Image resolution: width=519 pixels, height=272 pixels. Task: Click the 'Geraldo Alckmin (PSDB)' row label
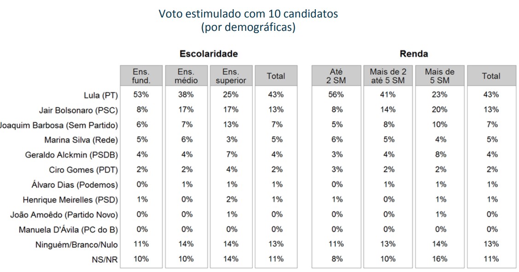click(71, 155)
